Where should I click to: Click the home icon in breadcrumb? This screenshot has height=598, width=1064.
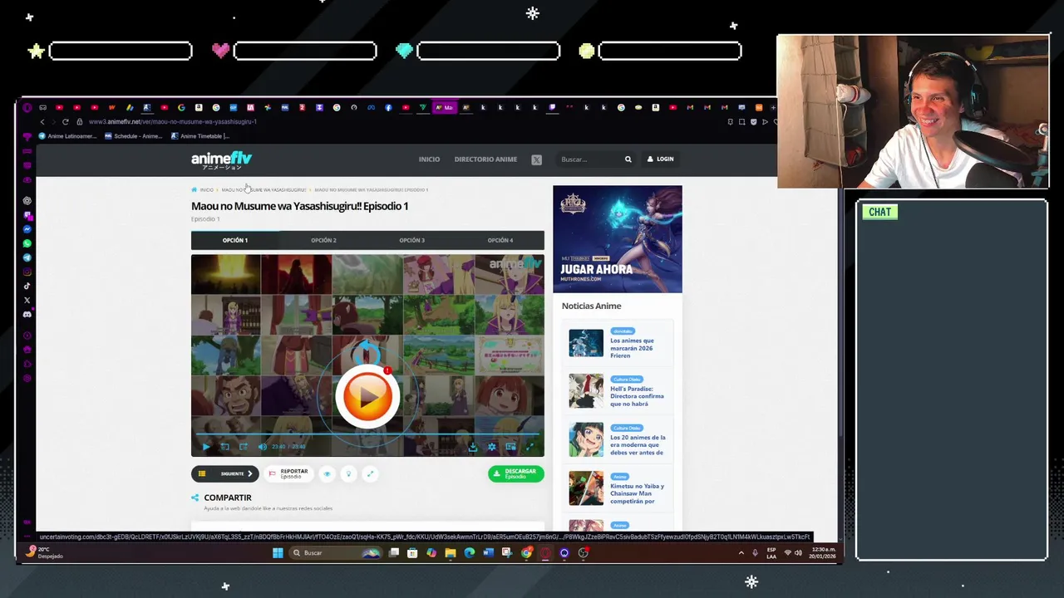point(195,190)
